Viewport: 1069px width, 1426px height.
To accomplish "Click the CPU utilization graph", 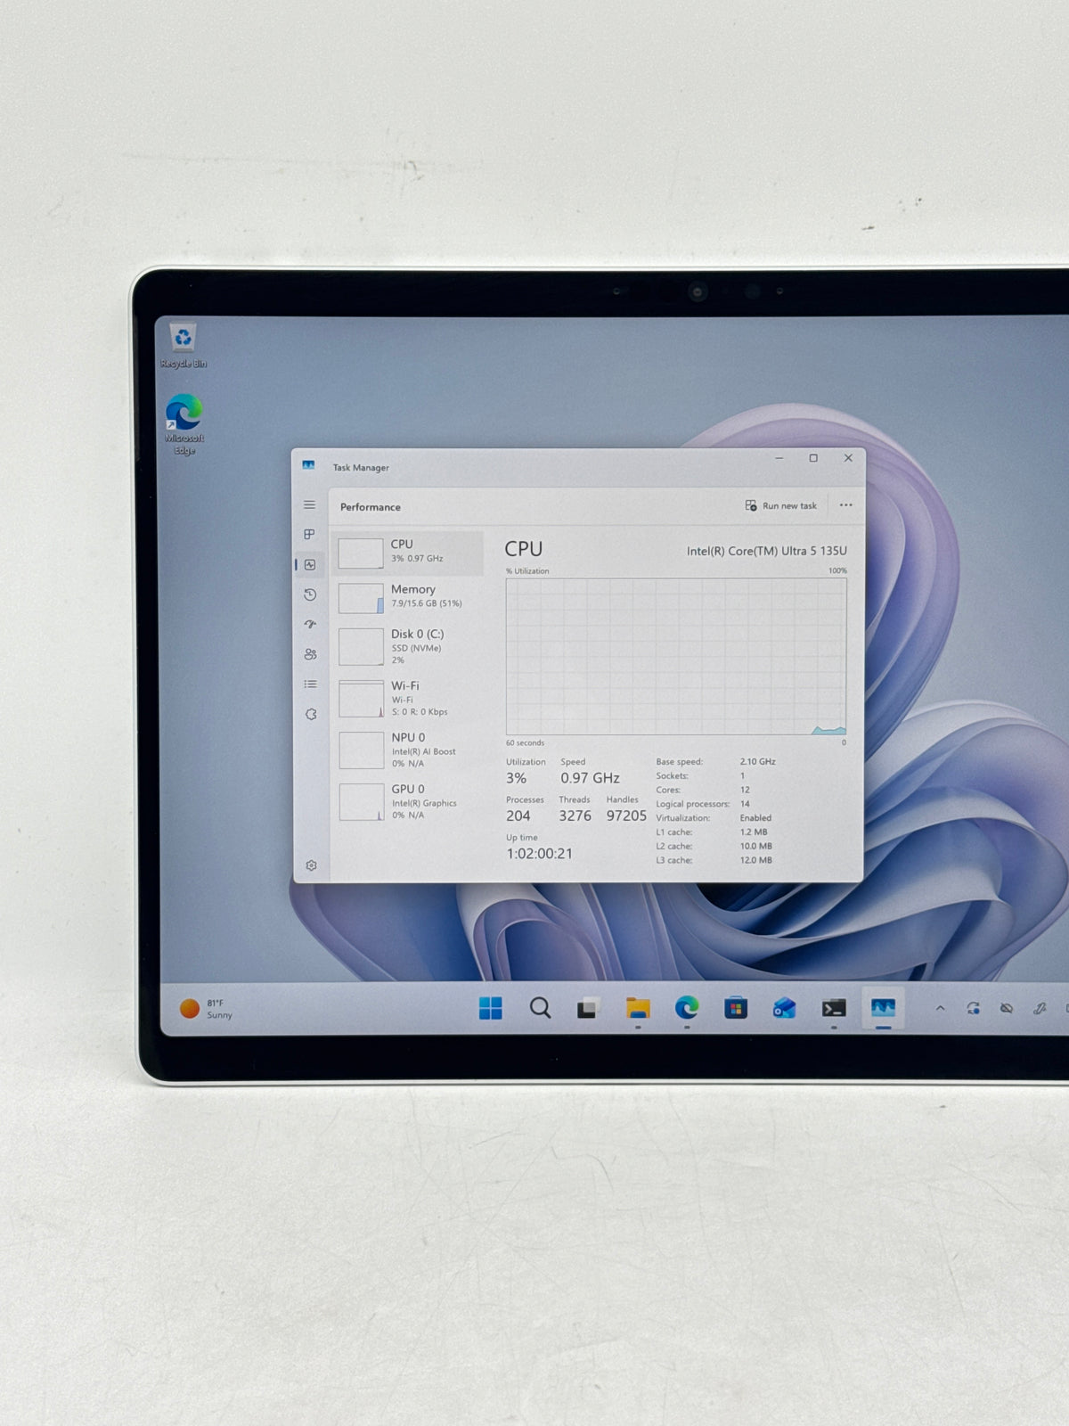I will [676, 657].
